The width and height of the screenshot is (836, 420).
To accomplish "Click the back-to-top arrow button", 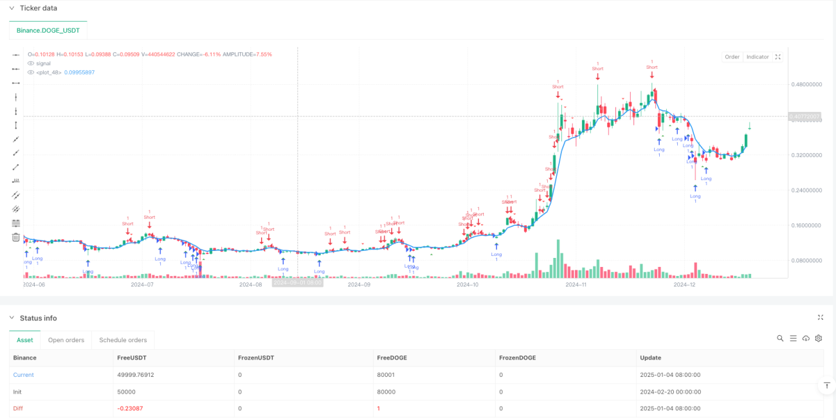I will 827,385.
